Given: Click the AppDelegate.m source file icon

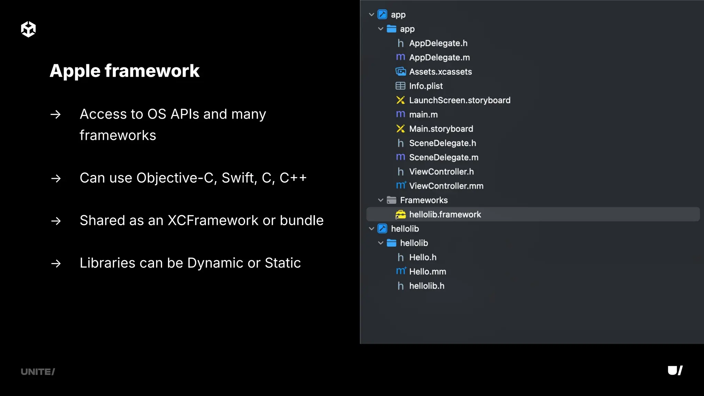Looking at the screenshot, I should [400, 57].
